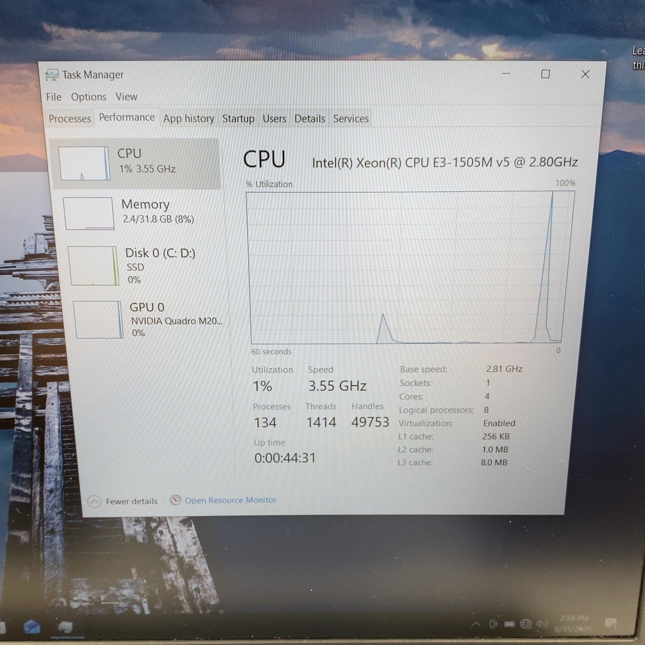The width and height of the screenshot is (645, 645).
Task: Click the Handles count 49753
Action: [x=370, y=422]
